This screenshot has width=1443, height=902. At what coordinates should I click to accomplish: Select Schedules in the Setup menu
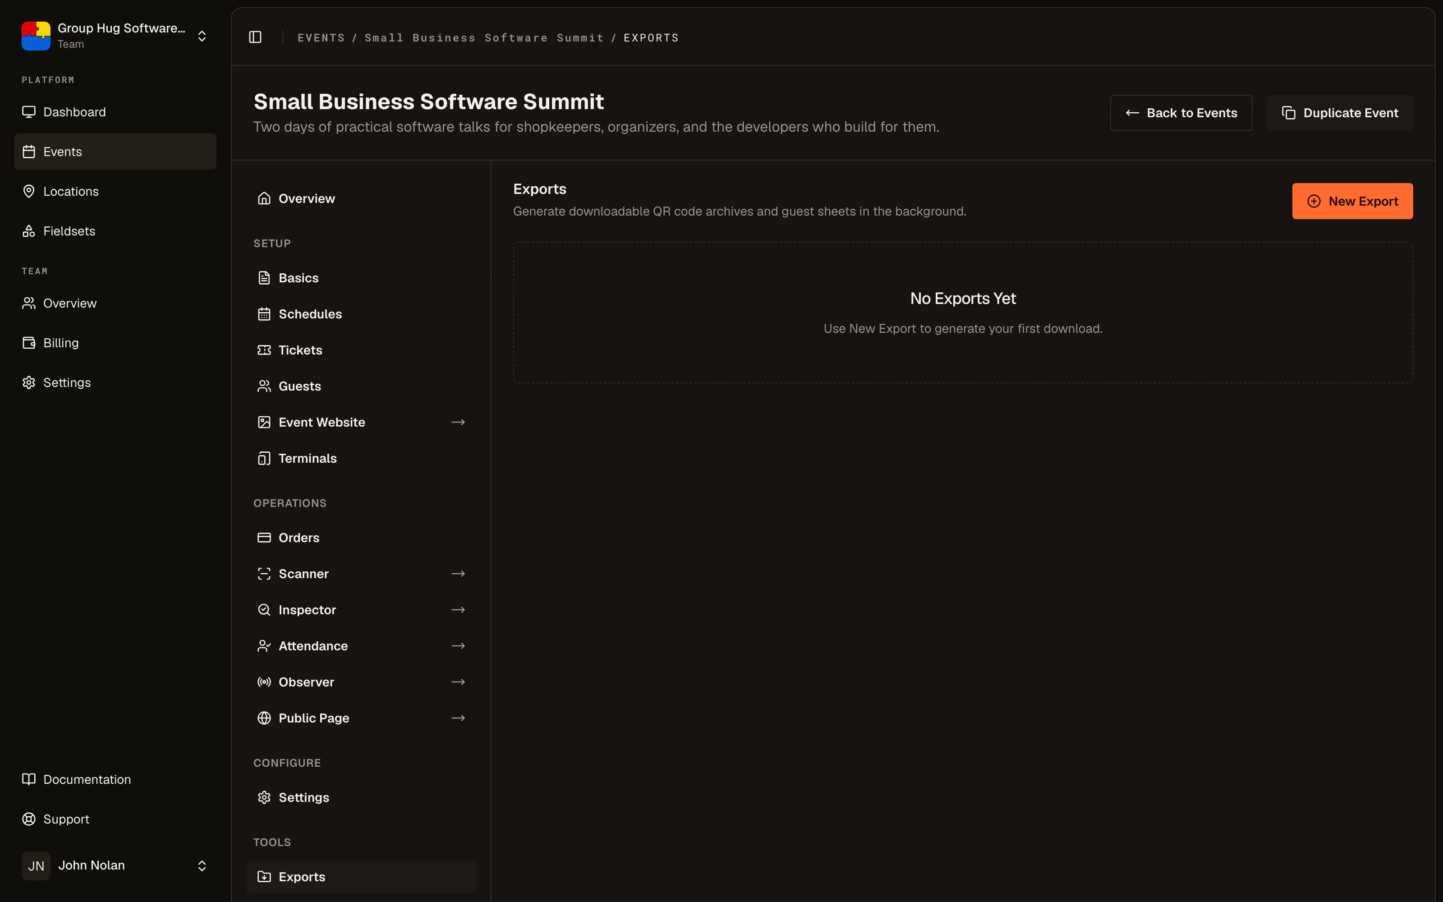361,314
